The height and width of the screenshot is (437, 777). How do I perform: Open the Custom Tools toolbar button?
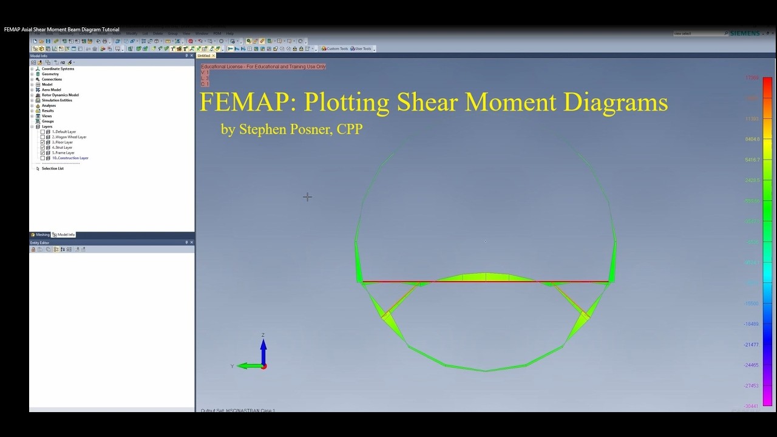[335, 49]
